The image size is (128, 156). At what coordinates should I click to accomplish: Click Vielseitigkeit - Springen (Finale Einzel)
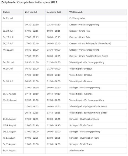click(x=88, y=113)
